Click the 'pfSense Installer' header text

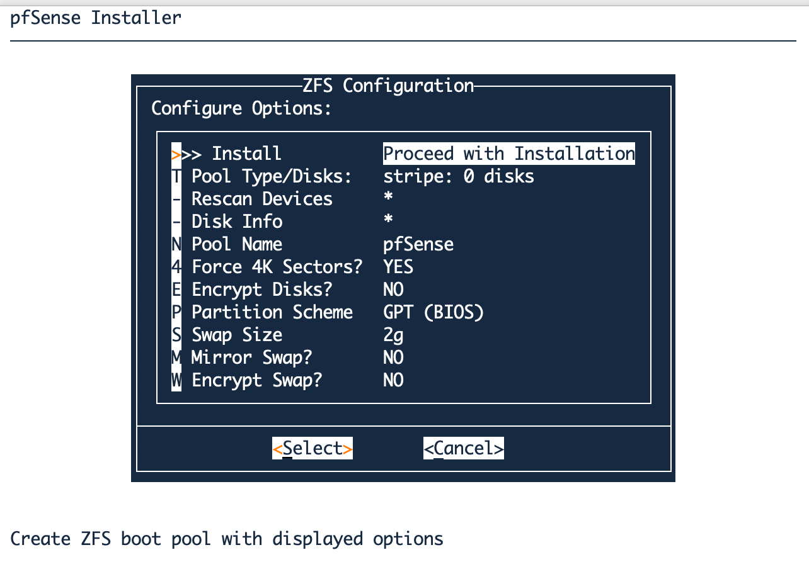point(96,18)
